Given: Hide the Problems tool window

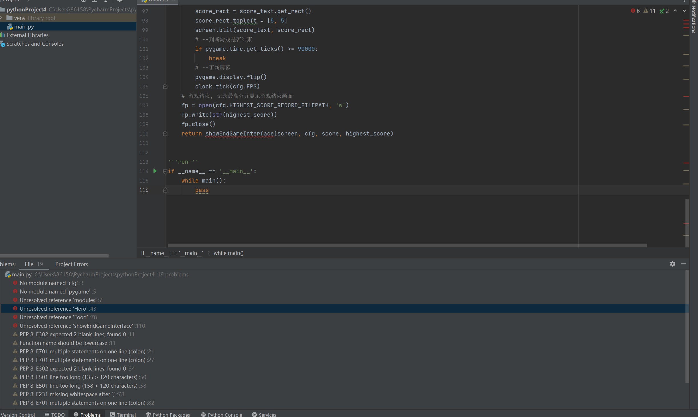Looking at the screenshot, I should pyautogui.click(x=684, y=264).
